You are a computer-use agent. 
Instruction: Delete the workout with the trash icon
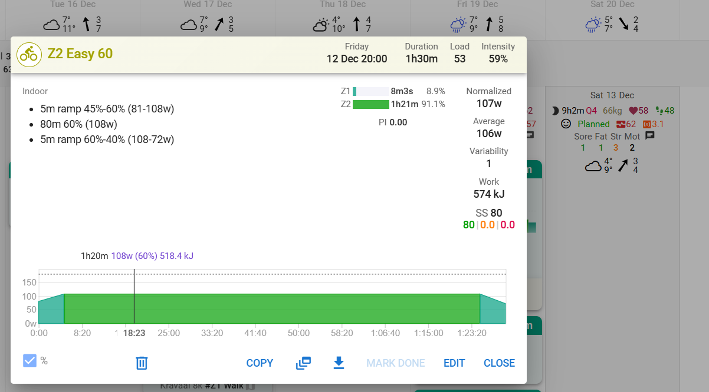click(142, 363)
